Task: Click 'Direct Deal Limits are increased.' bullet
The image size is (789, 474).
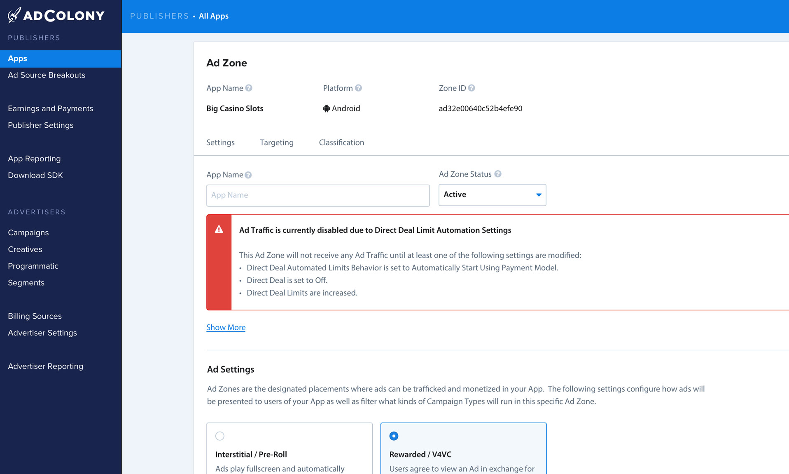Action: [302, 293]
